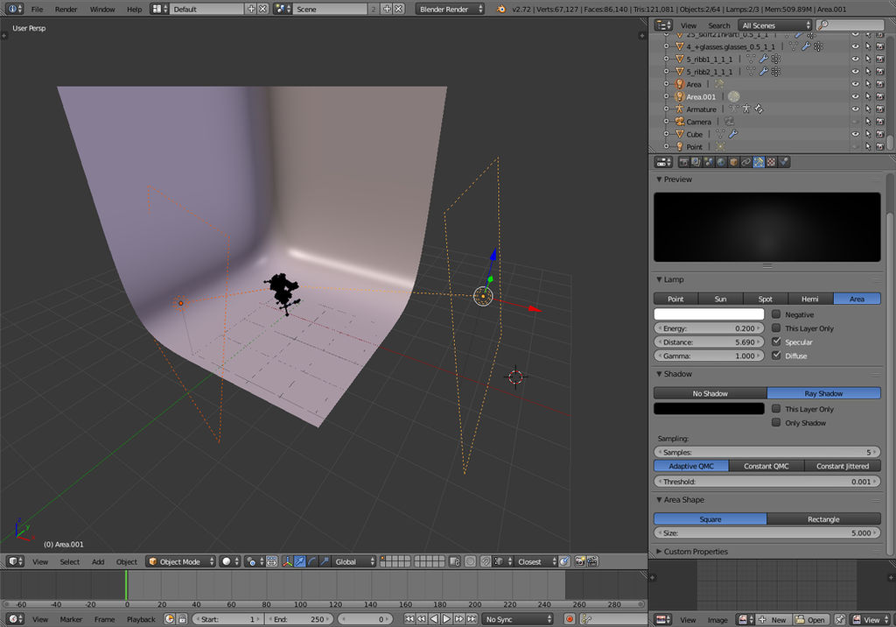
Task: Select the Constant QMC sampling method
Action: click(x=766, y=466)
